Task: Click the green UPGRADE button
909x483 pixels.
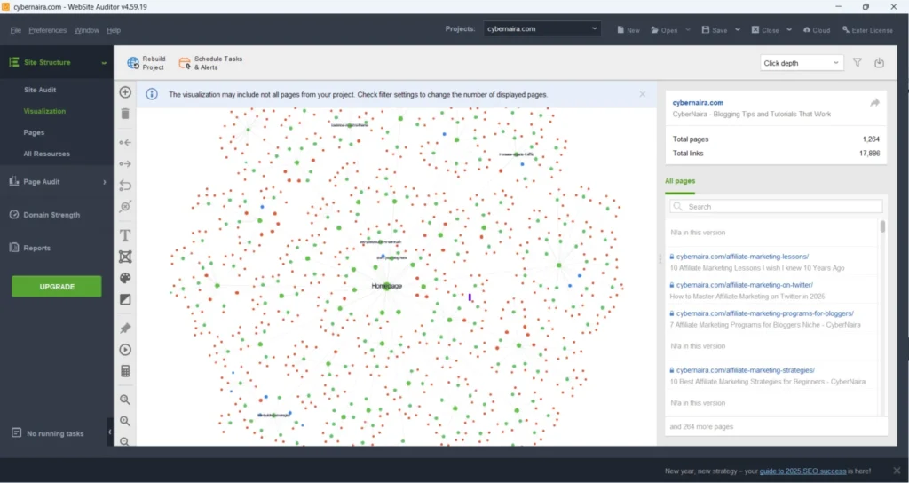Action: [x=57, y=287]
